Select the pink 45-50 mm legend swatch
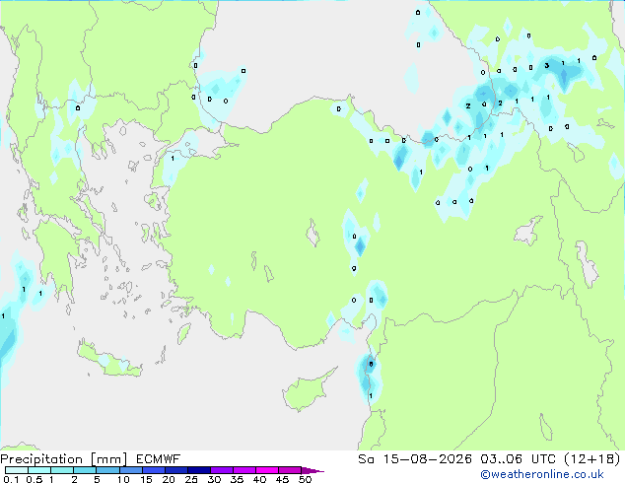625x483 pixels. (x=290, y=470)
